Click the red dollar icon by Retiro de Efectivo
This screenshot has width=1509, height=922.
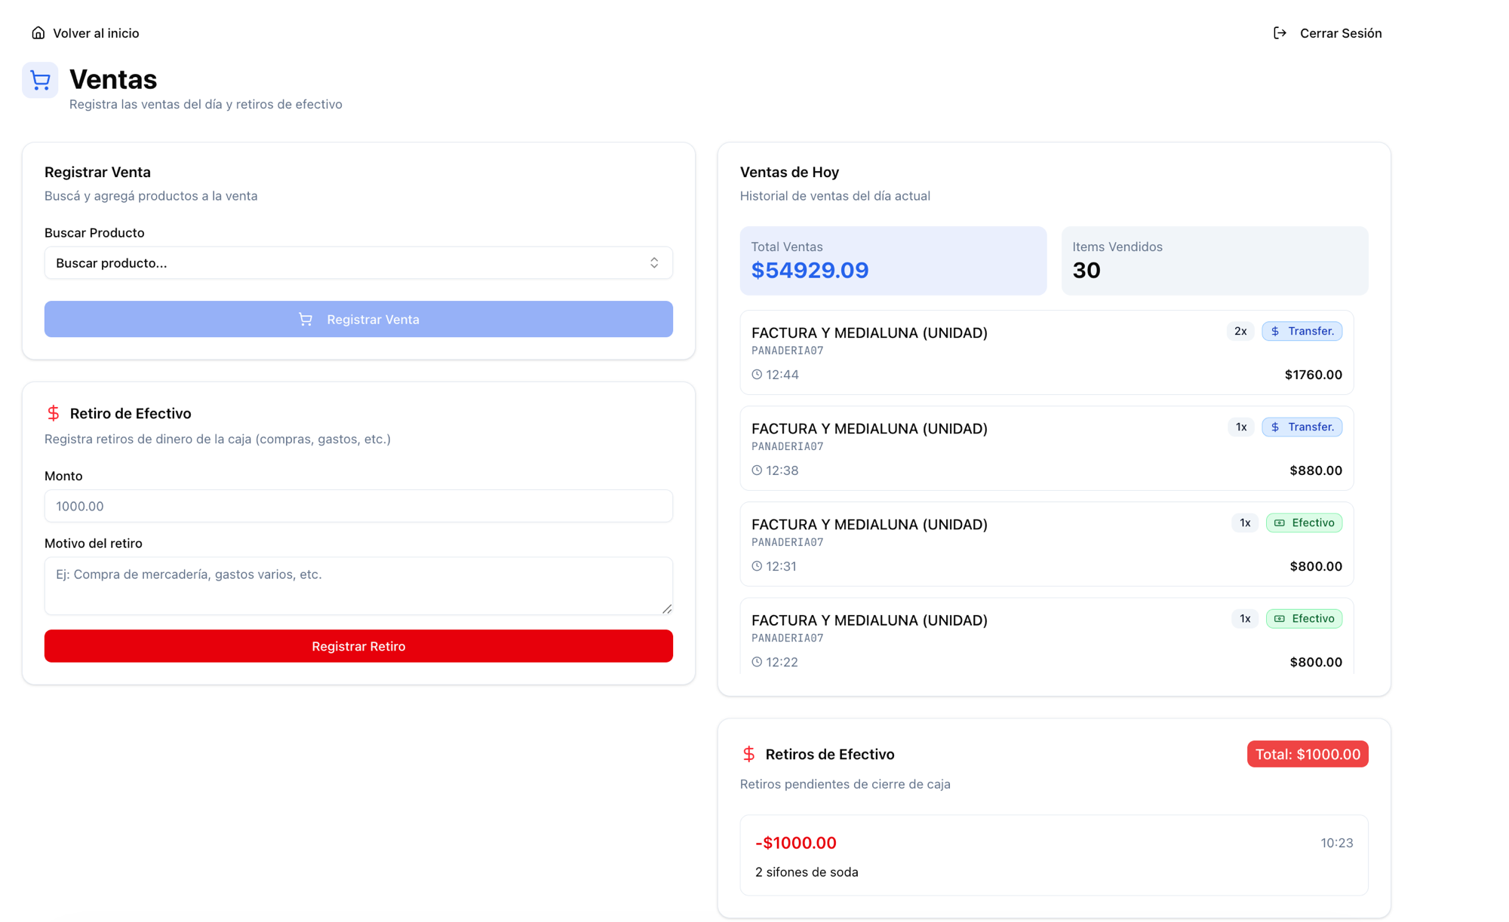[53, 413]
